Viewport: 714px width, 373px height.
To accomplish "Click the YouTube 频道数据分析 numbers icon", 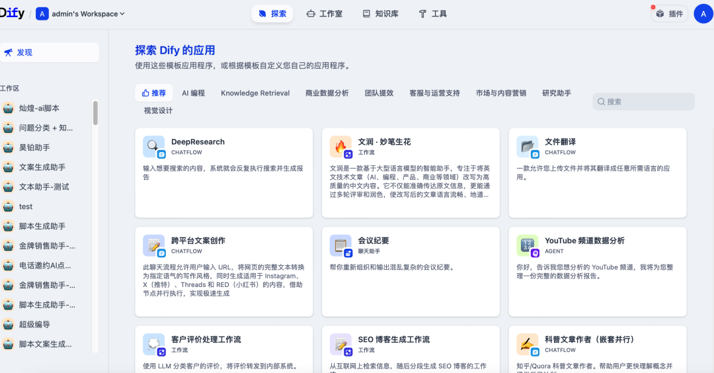I will click(x=528, y=245).
